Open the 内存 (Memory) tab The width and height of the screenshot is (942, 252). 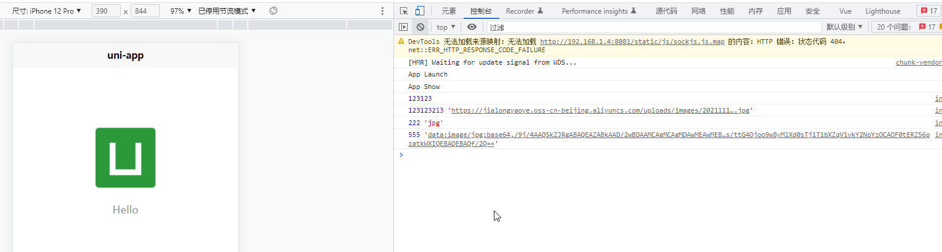point(755,11)
